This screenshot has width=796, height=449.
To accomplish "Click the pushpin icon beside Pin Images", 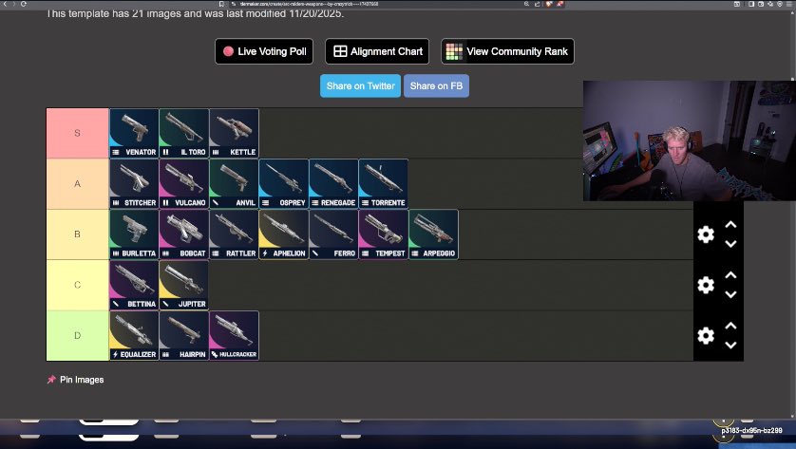I will [x=51, y=380].
